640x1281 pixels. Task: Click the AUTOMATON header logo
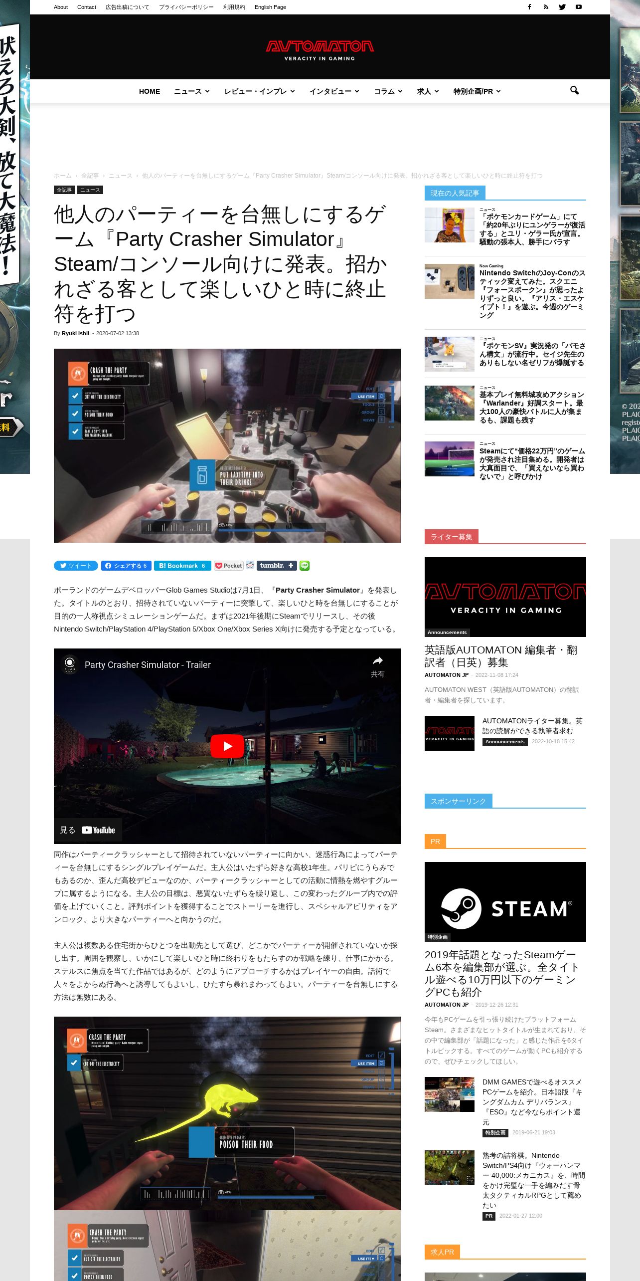320,50
